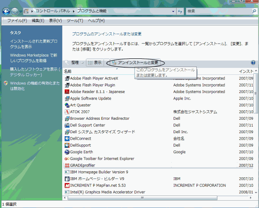Open Windows の機能の有効化または無効化 link

point(35,86)
